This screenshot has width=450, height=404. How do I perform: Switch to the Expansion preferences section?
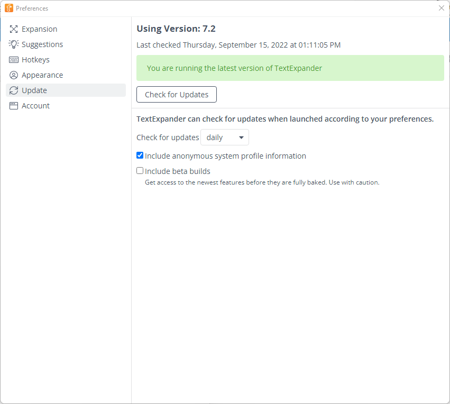[40, 29]
